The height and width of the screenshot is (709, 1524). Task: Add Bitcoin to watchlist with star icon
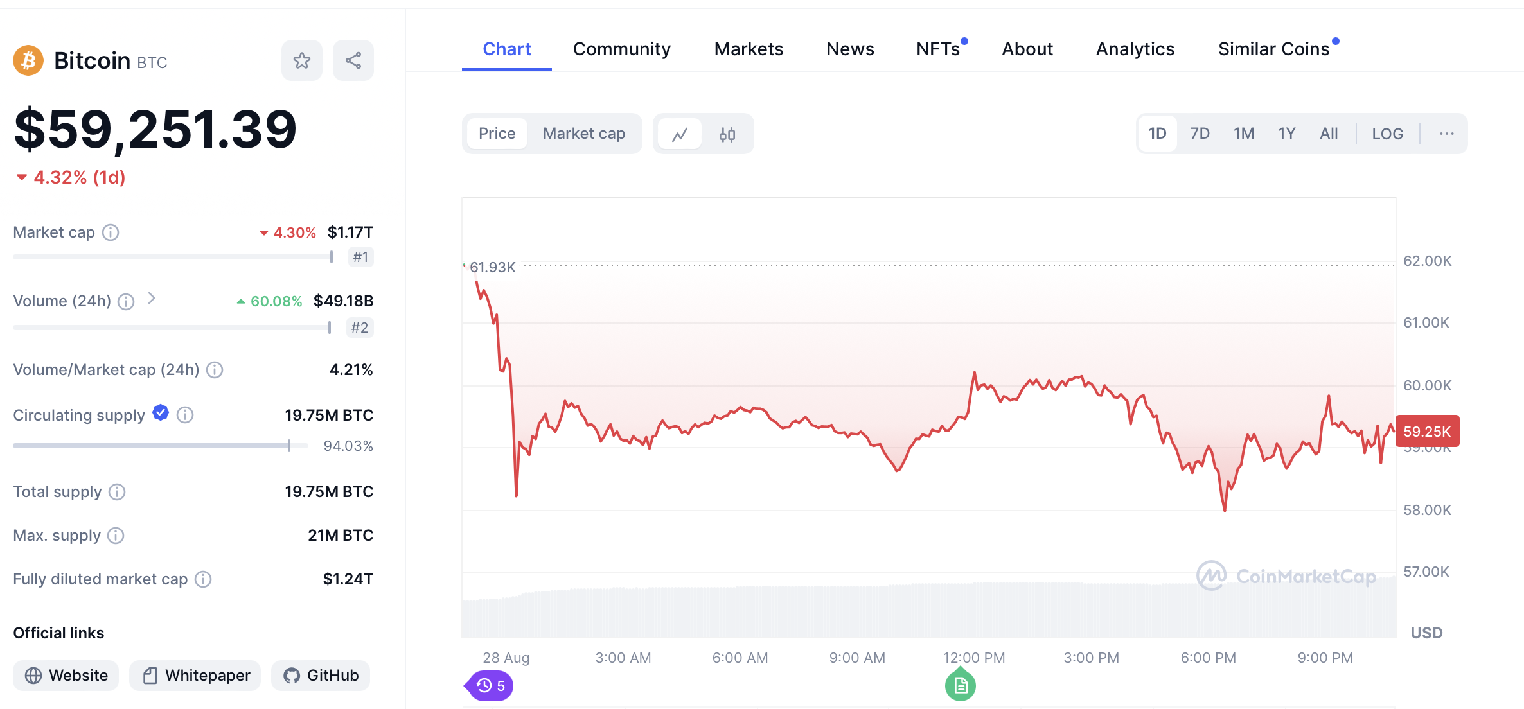(301, 61)
